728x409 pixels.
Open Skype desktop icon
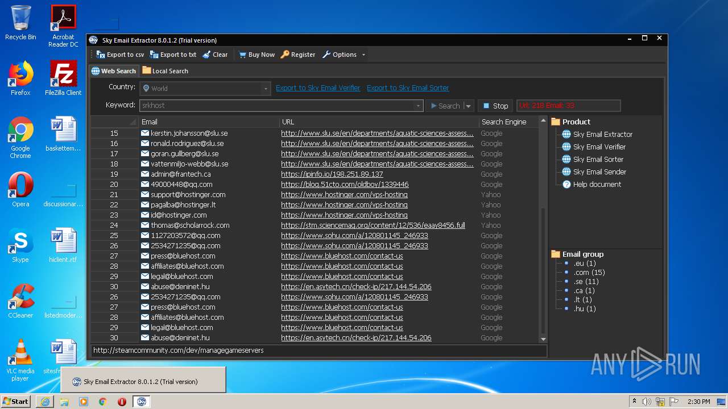20,245
